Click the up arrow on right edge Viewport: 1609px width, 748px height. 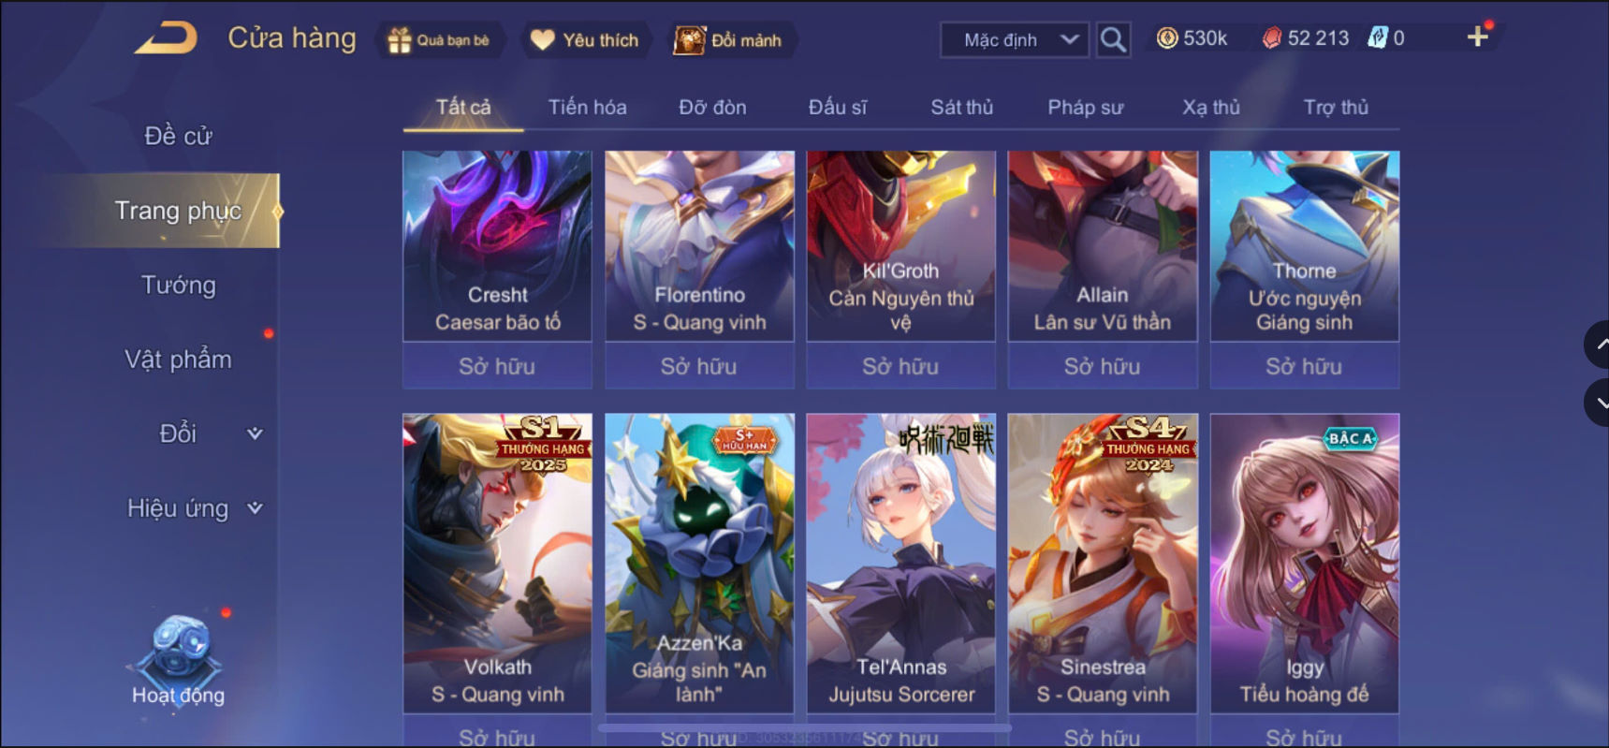[x=1598, y=345]
